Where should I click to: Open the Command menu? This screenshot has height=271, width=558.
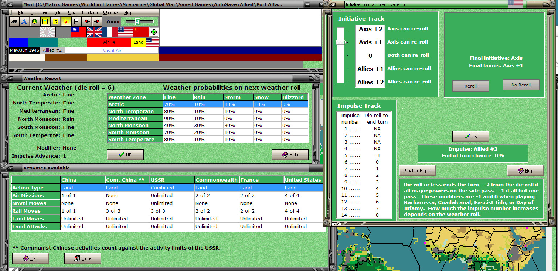(40, 13)
